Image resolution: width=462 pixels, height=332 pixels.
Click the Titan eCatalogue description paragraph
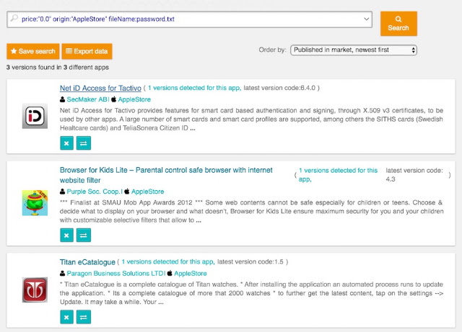point(251,293)
